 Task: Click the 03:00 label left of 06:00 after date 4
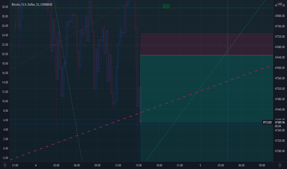coord(56,165)
